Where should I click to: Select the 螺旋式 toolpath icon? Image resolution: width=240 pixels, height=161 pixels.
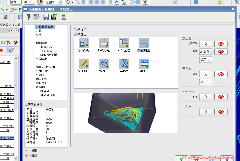[104, 63]
